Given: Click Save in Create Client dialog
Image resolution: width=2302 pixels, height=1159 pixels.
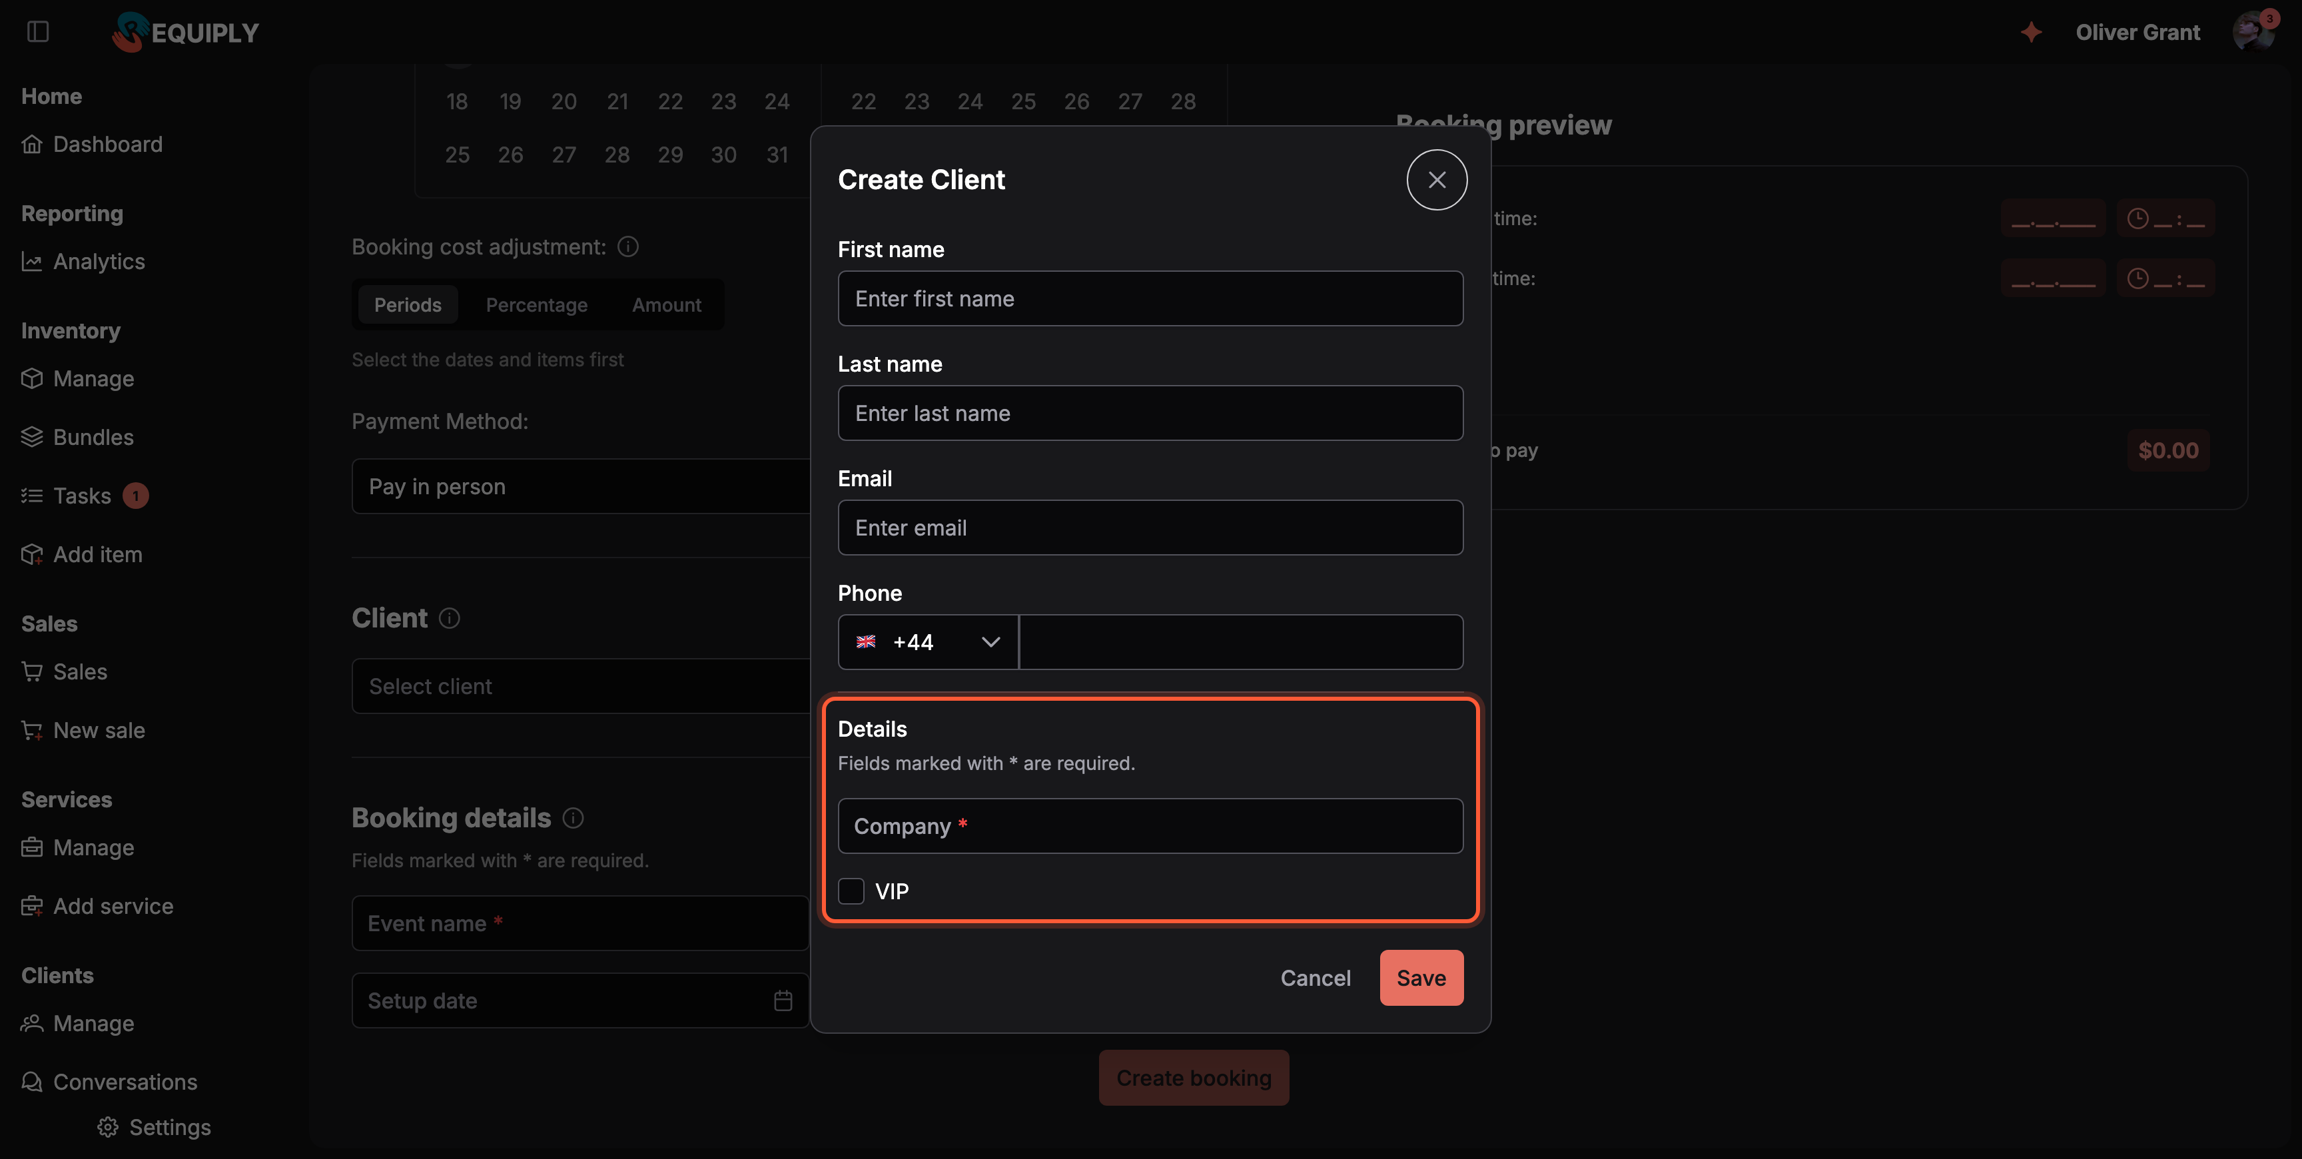Looking at the screenshot, I should (1421, 978).
